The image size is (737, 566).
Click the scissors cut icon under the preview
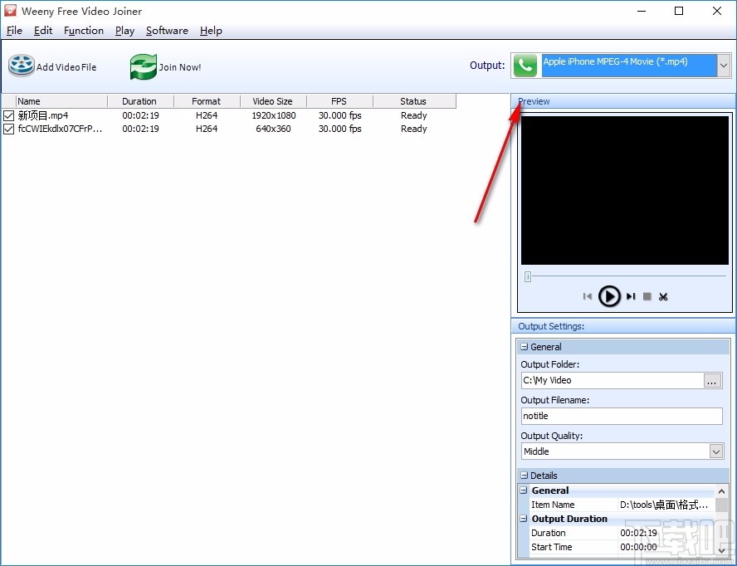coord(663,296)
